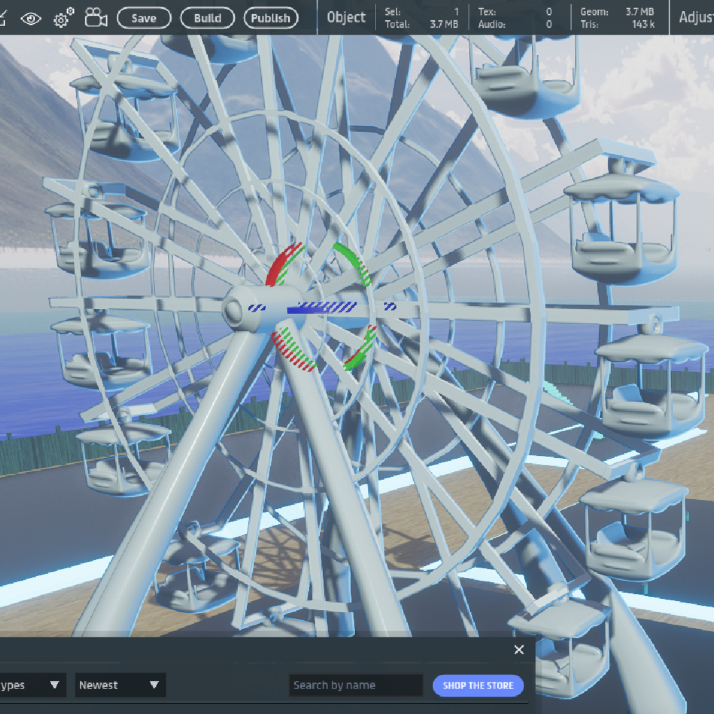Image resolution: width=714 pixels, height=714 pixels.
Task: Click the long blue axis handle on the gizmo
Action: pyautogui.click(x=322, y=308)
